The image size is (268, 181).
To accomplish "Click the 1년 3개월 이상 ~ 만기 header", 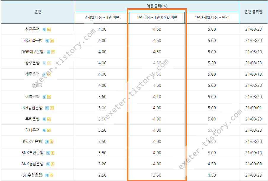I will pos(212,18).
